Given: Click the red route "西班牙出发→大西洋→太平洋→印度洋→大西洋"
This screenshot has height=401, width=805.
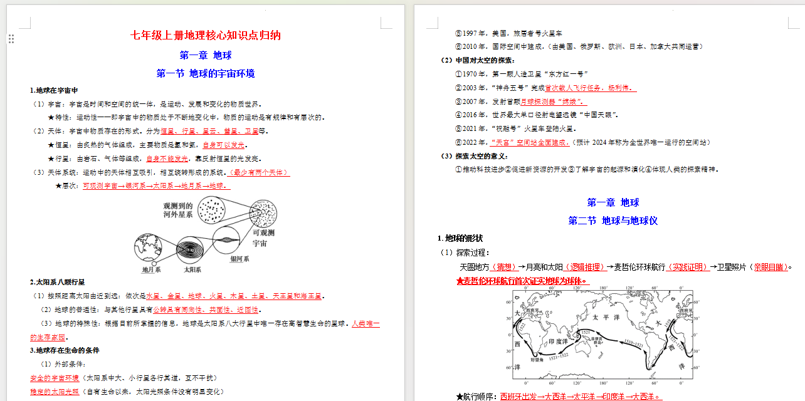Looking at the screenshot, I should (x=580, y=397).
